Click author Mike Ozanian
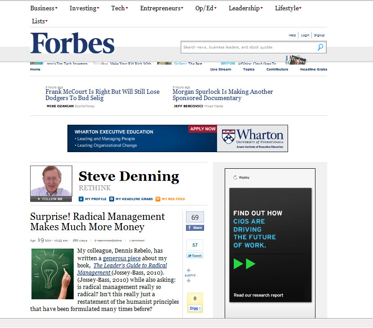 [x=60, y=106]
